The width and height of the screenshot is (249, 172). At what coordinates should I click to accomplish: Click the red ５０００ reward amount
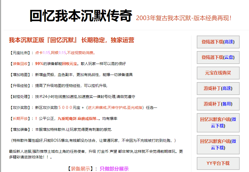(65, 108)
